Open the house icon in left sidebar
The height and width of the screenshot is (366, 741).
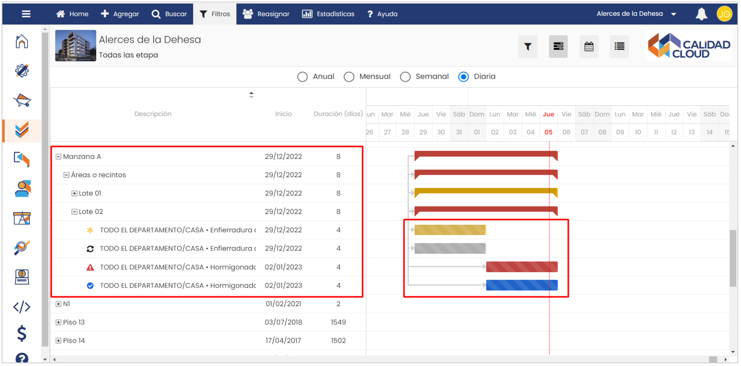(22, 42)
